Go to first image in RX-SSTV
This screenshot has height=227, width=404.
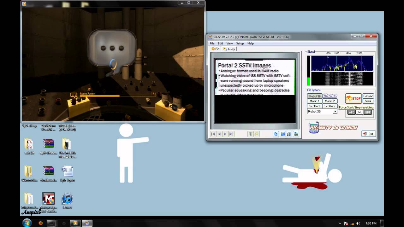[x=213, y=134]
